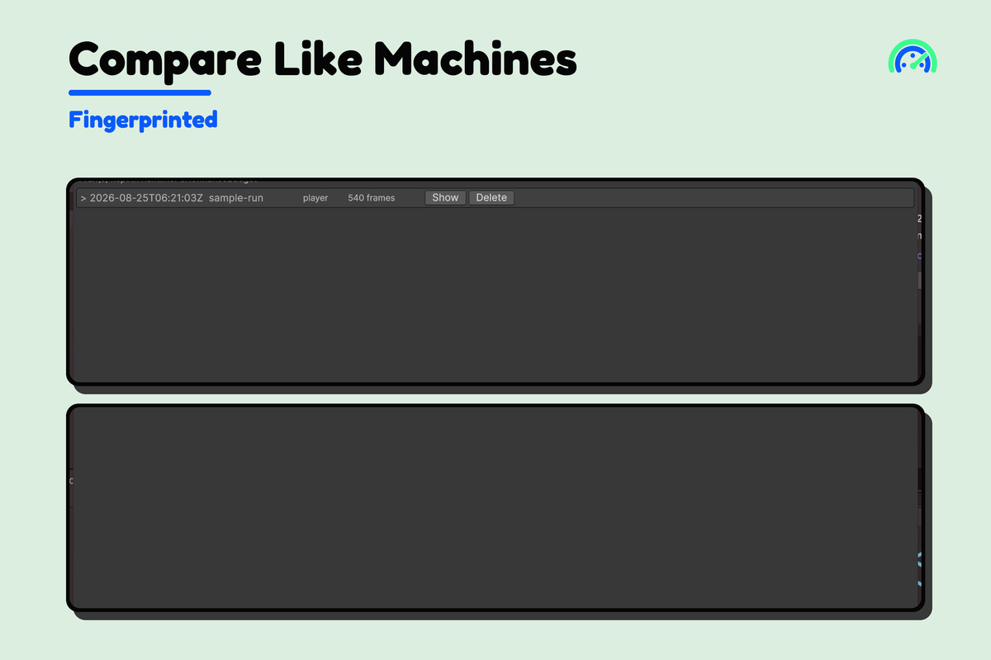991x660 pixels.
Task: Click the Show button for sample-run
Action: [445, 198]
